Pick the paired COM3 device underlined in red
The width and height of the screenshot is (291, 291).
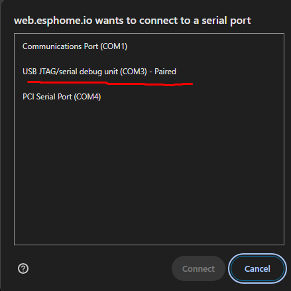149,72
